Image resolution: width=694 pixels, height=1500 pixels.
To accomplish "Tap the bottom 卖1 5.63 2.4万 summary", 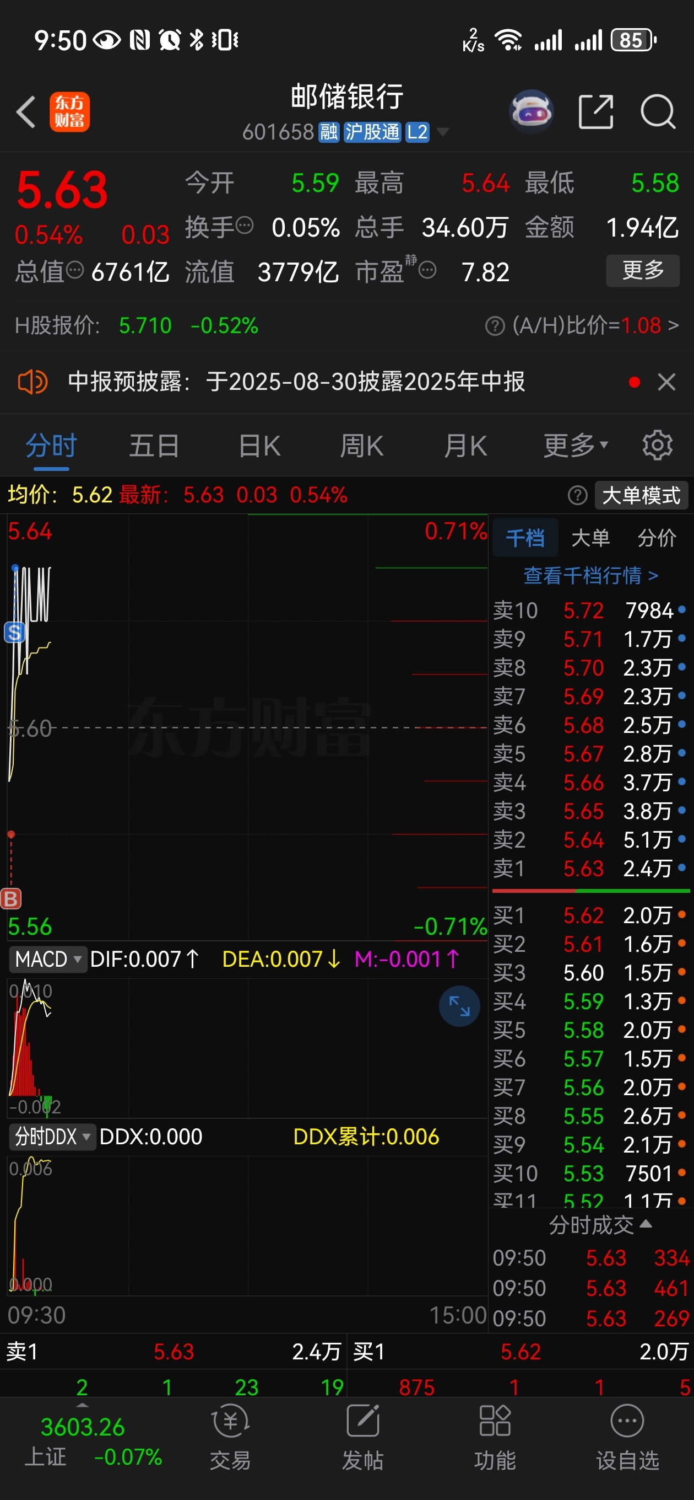I will [173, 1352].
